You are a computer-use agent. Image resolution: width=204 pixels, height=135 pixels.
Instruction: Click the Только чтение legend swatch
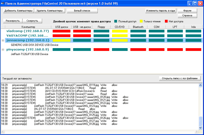click(x=141, y=21)
